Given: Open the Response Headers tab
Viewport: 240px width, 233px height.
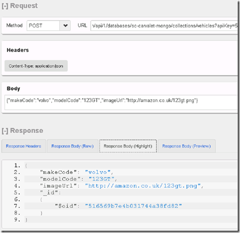Looking at the screenshot, I should tap(24, 146).
